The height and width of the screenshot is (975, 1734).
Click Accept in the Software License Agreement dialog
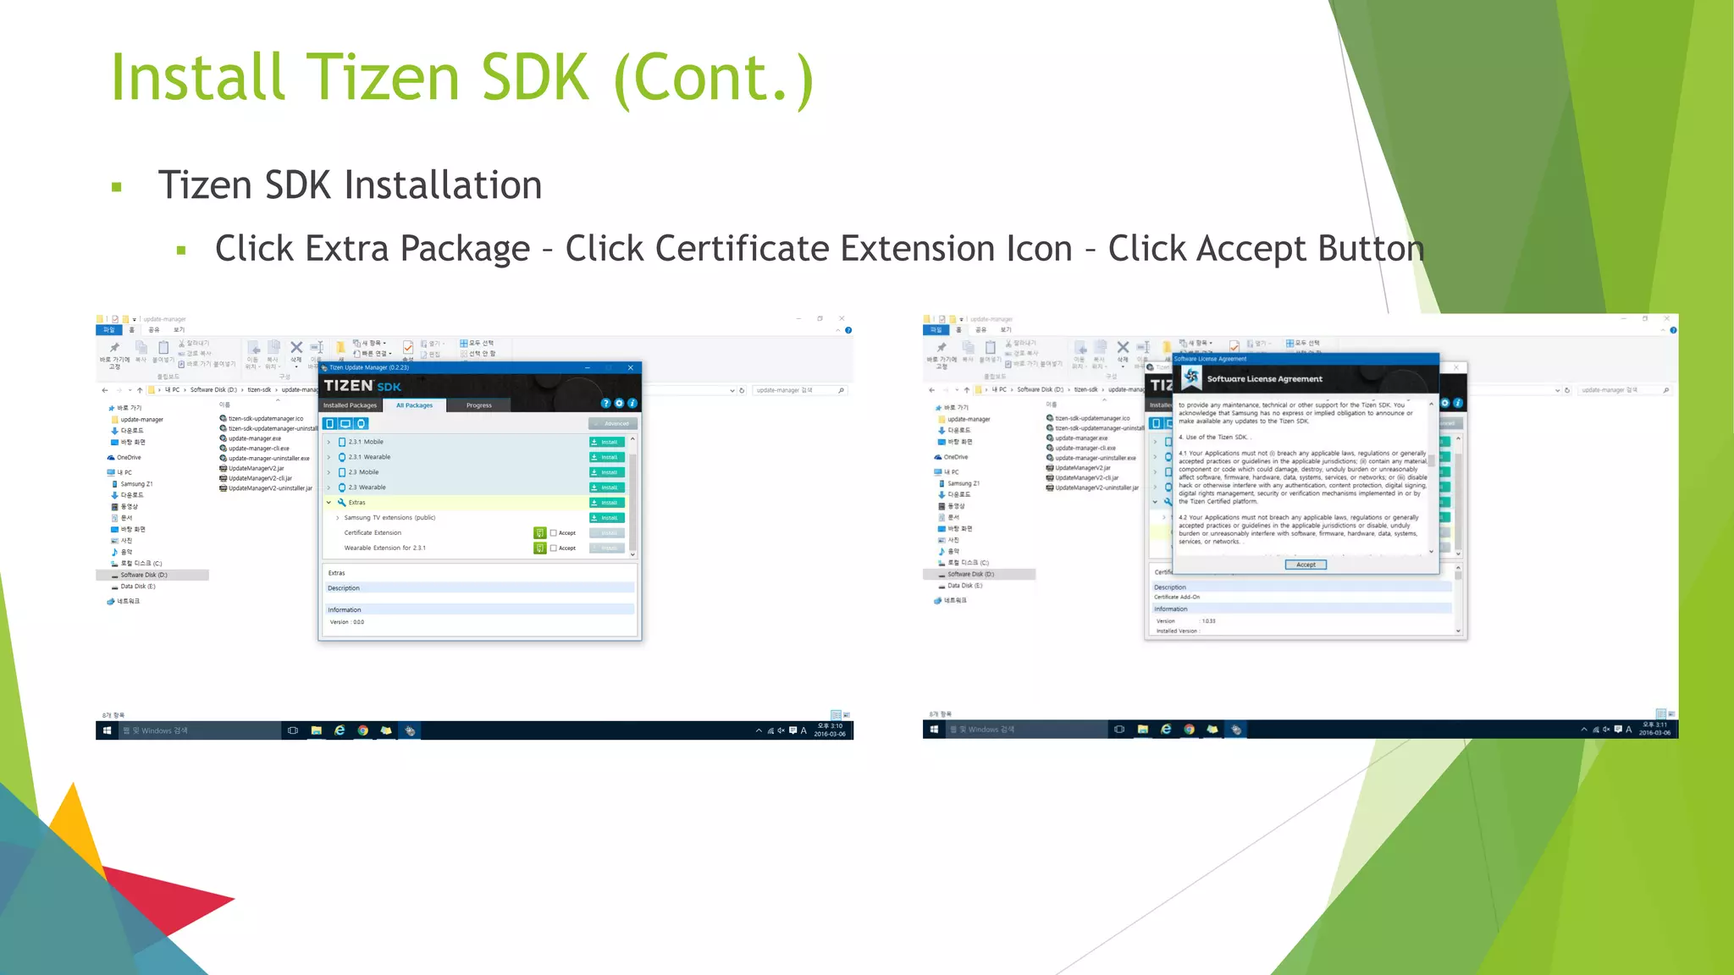[1306, 565]
